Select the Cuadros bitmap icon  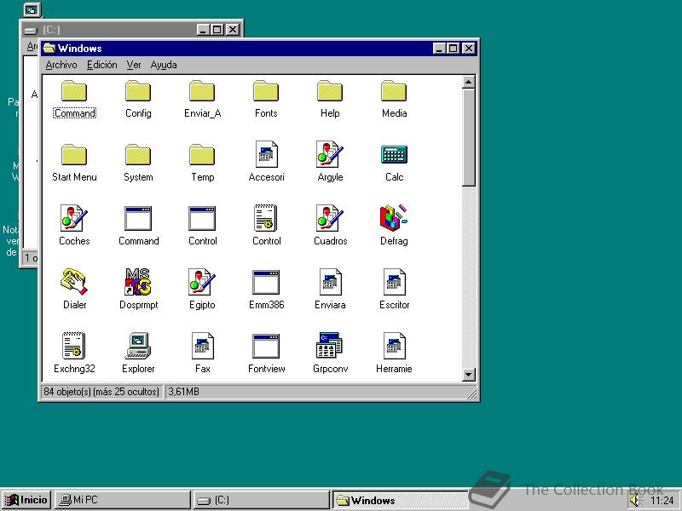330,218
